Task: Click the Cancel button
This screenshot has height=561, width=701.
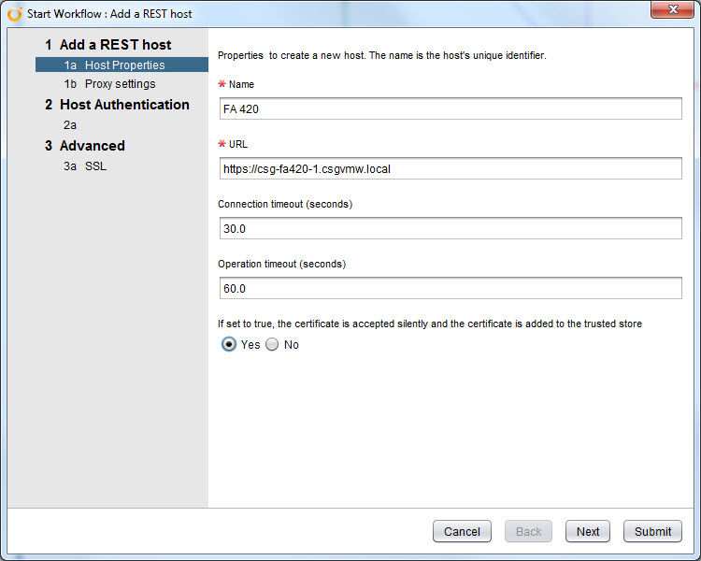Action: tap(462, 531)
